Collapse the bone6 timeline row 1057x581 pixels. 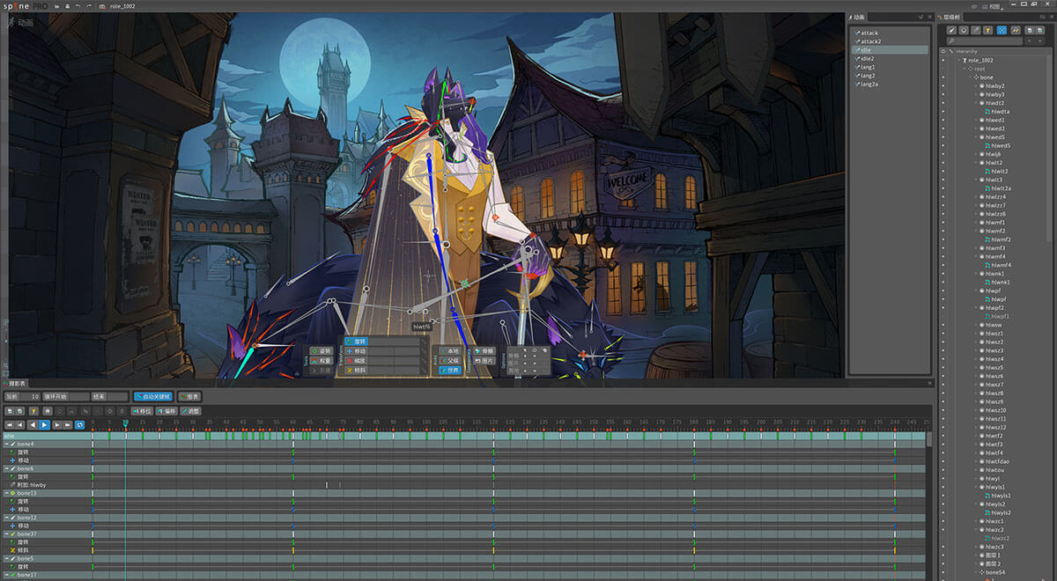point(7,468)
